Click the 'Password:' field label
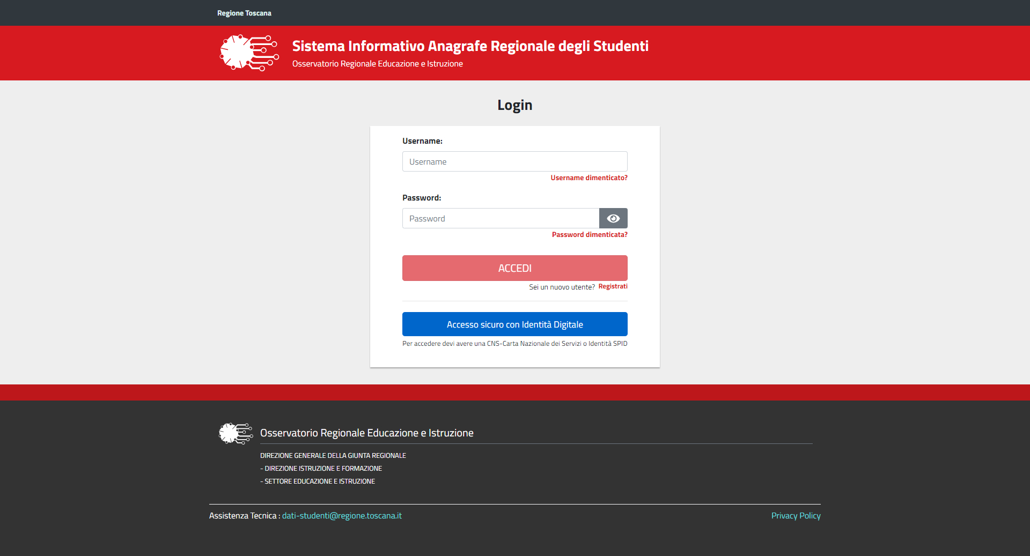The image size is (1030, 556). click(422, 198)
